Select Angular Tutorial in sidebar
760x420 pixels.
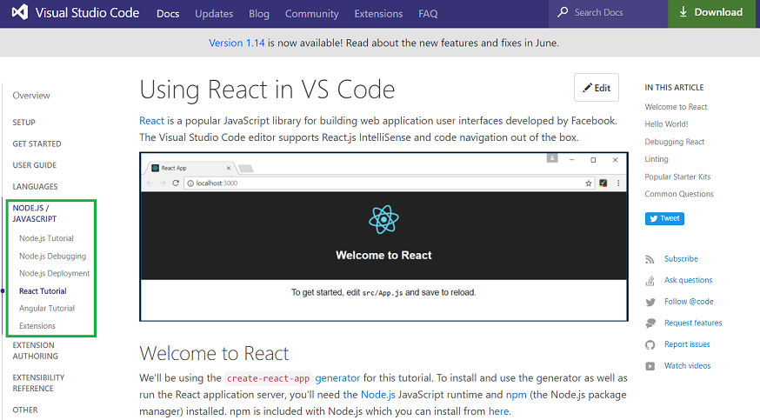[x=47, y=309]
